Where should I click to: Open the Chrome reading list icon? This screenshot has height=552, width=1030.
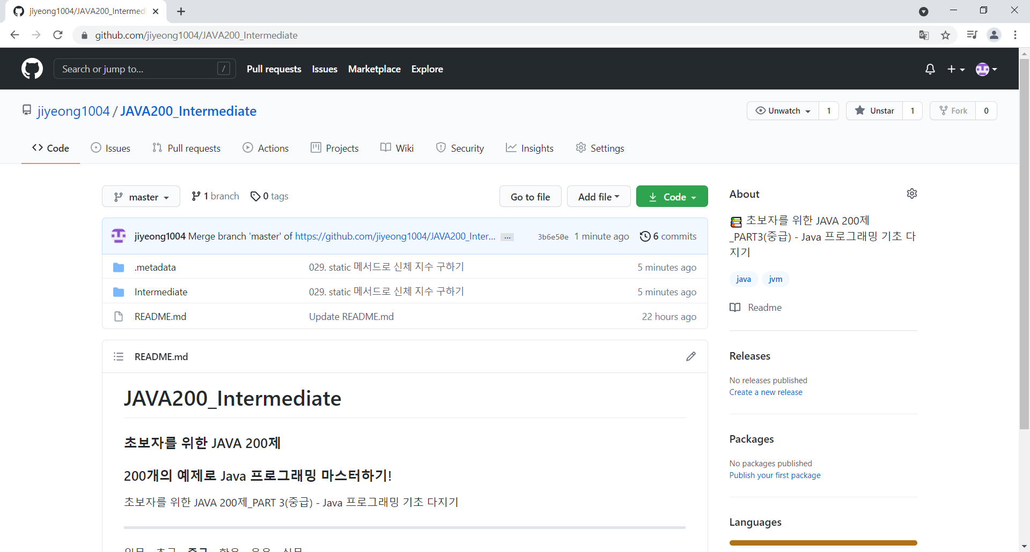[x=972, y=35]
